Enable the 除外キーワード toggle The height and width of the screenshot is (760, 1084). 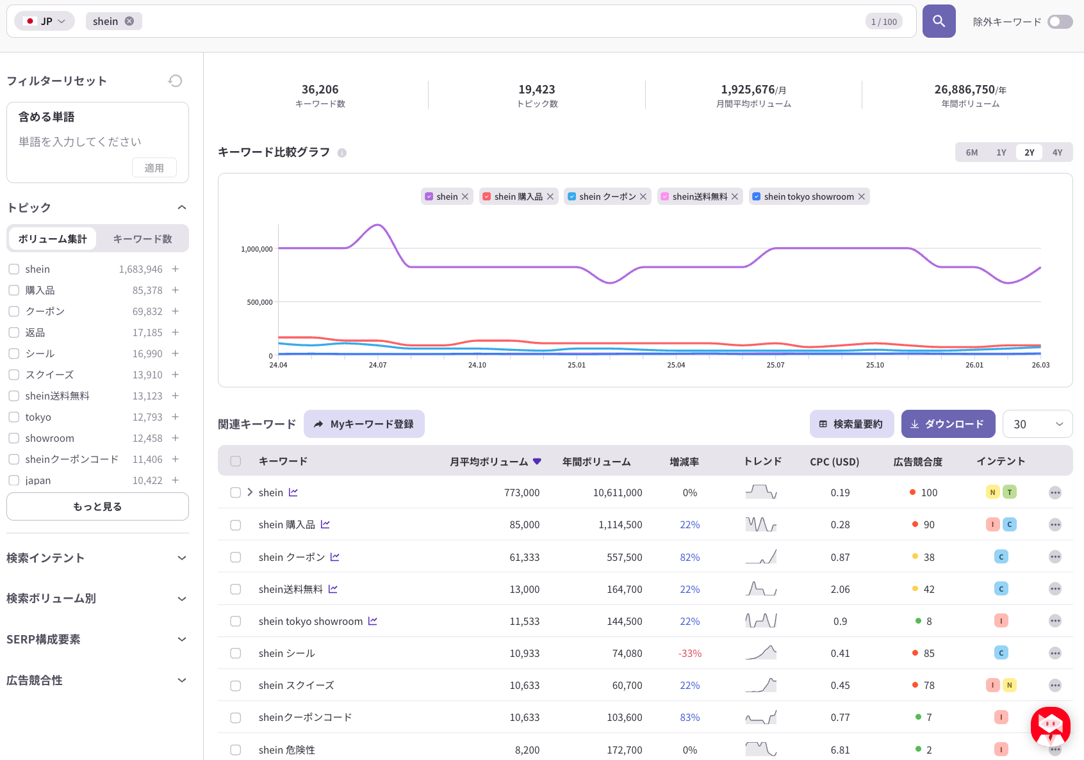click(x=1059, y=21)
